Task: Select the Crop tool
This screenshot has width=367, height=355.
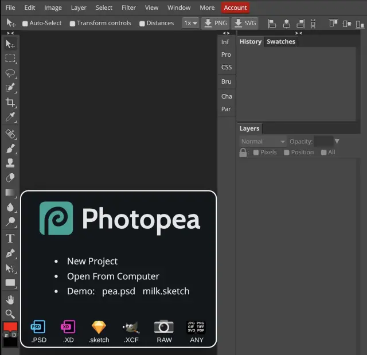Action: 10,103
